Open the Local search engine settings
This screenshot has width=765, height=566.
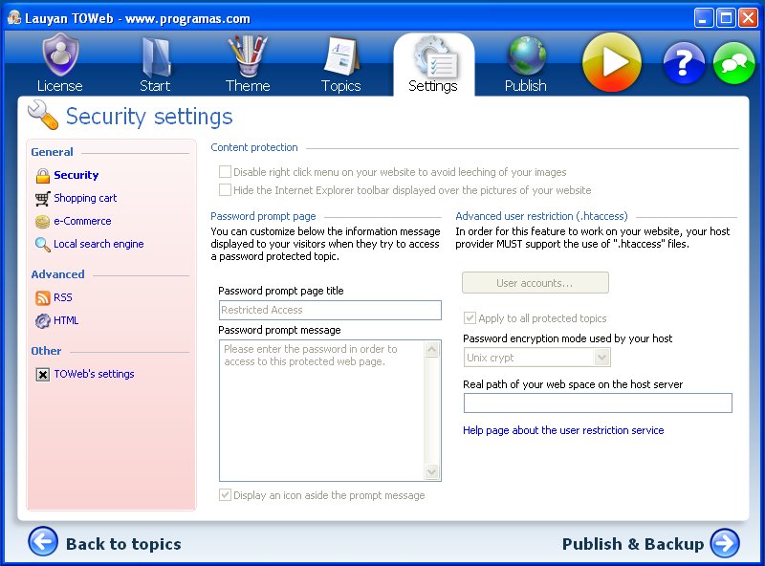[98, 244]
